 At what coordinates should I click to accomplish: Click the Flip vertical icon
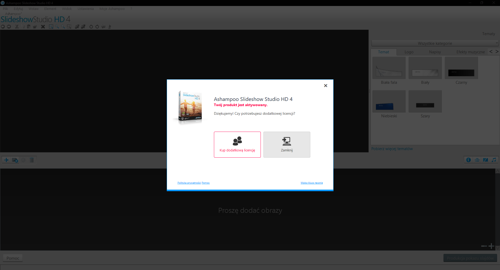110,27
